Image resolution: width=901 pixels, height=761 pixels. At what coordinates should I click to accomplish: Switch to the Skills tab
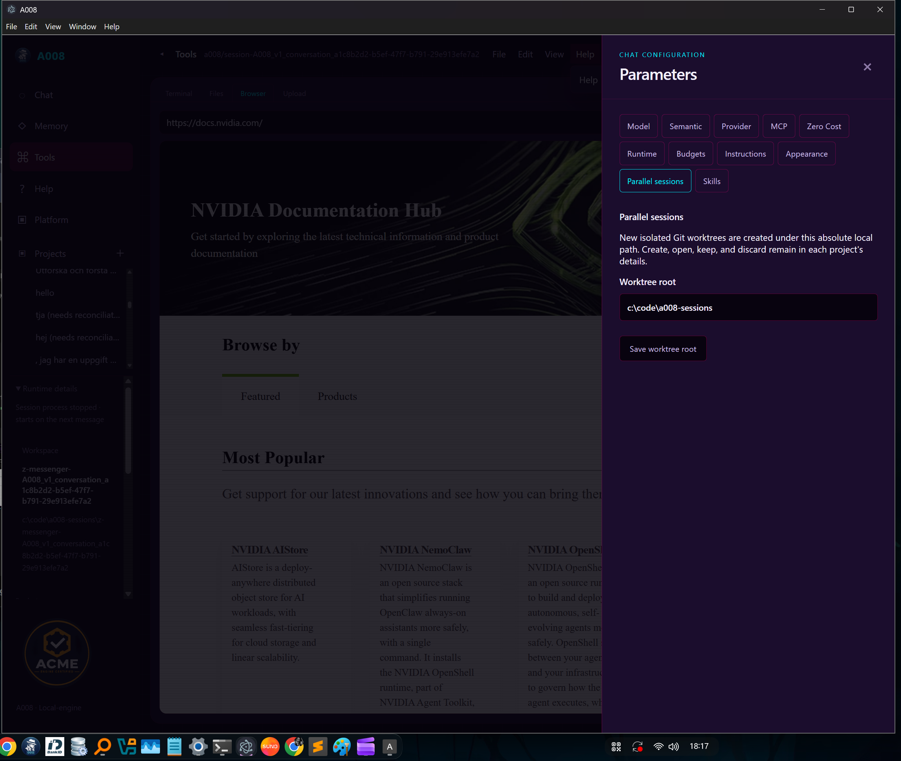[711, 181]
